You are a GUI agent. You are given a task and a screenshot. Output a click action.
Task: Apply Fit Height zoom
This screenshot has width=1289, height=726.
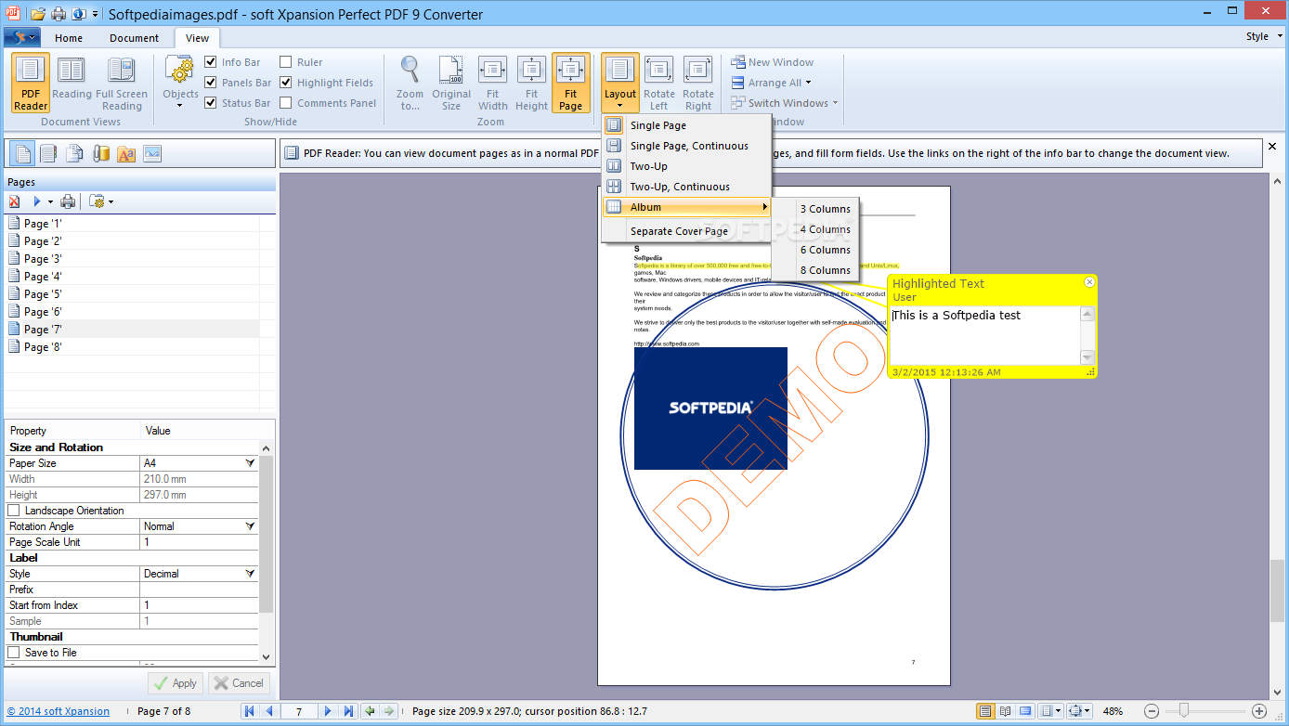point(532,84)
